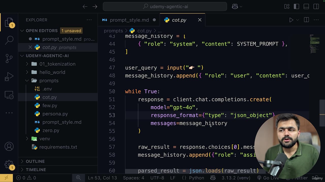The width and height of the screenshot is (325, 182).
Task: Click the prompts breadcrumb segment
Action: [x=113, y=31]
